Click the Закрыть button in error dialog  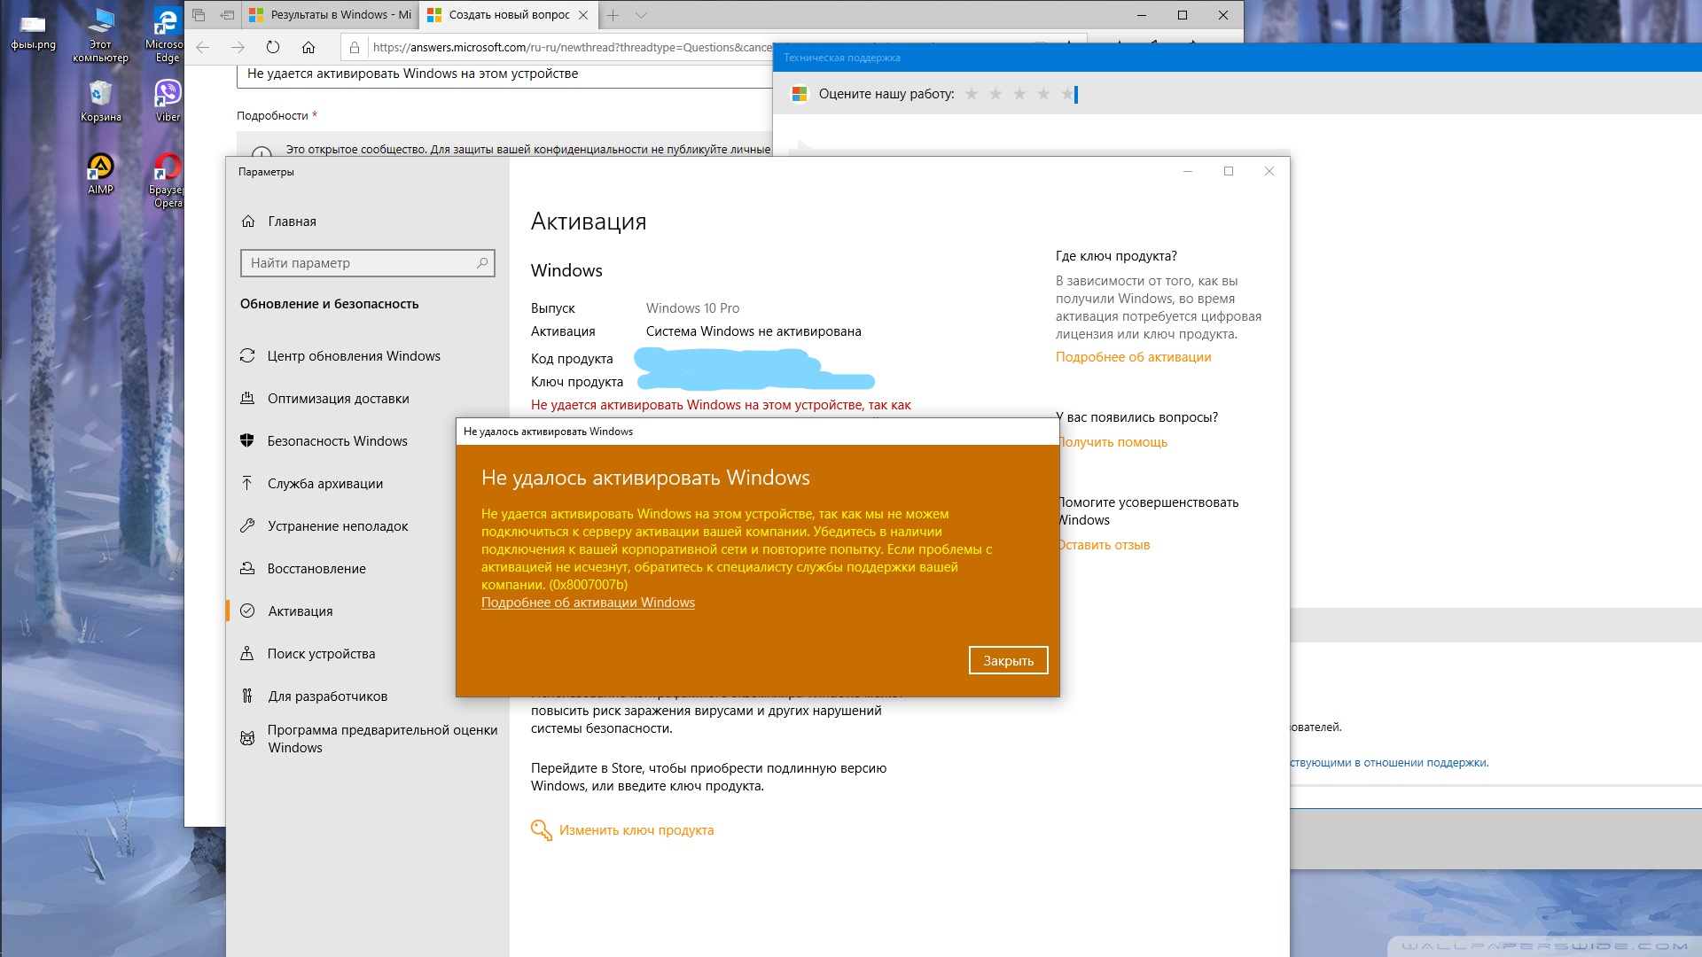pyautogui.click(x=1008, y=660)
